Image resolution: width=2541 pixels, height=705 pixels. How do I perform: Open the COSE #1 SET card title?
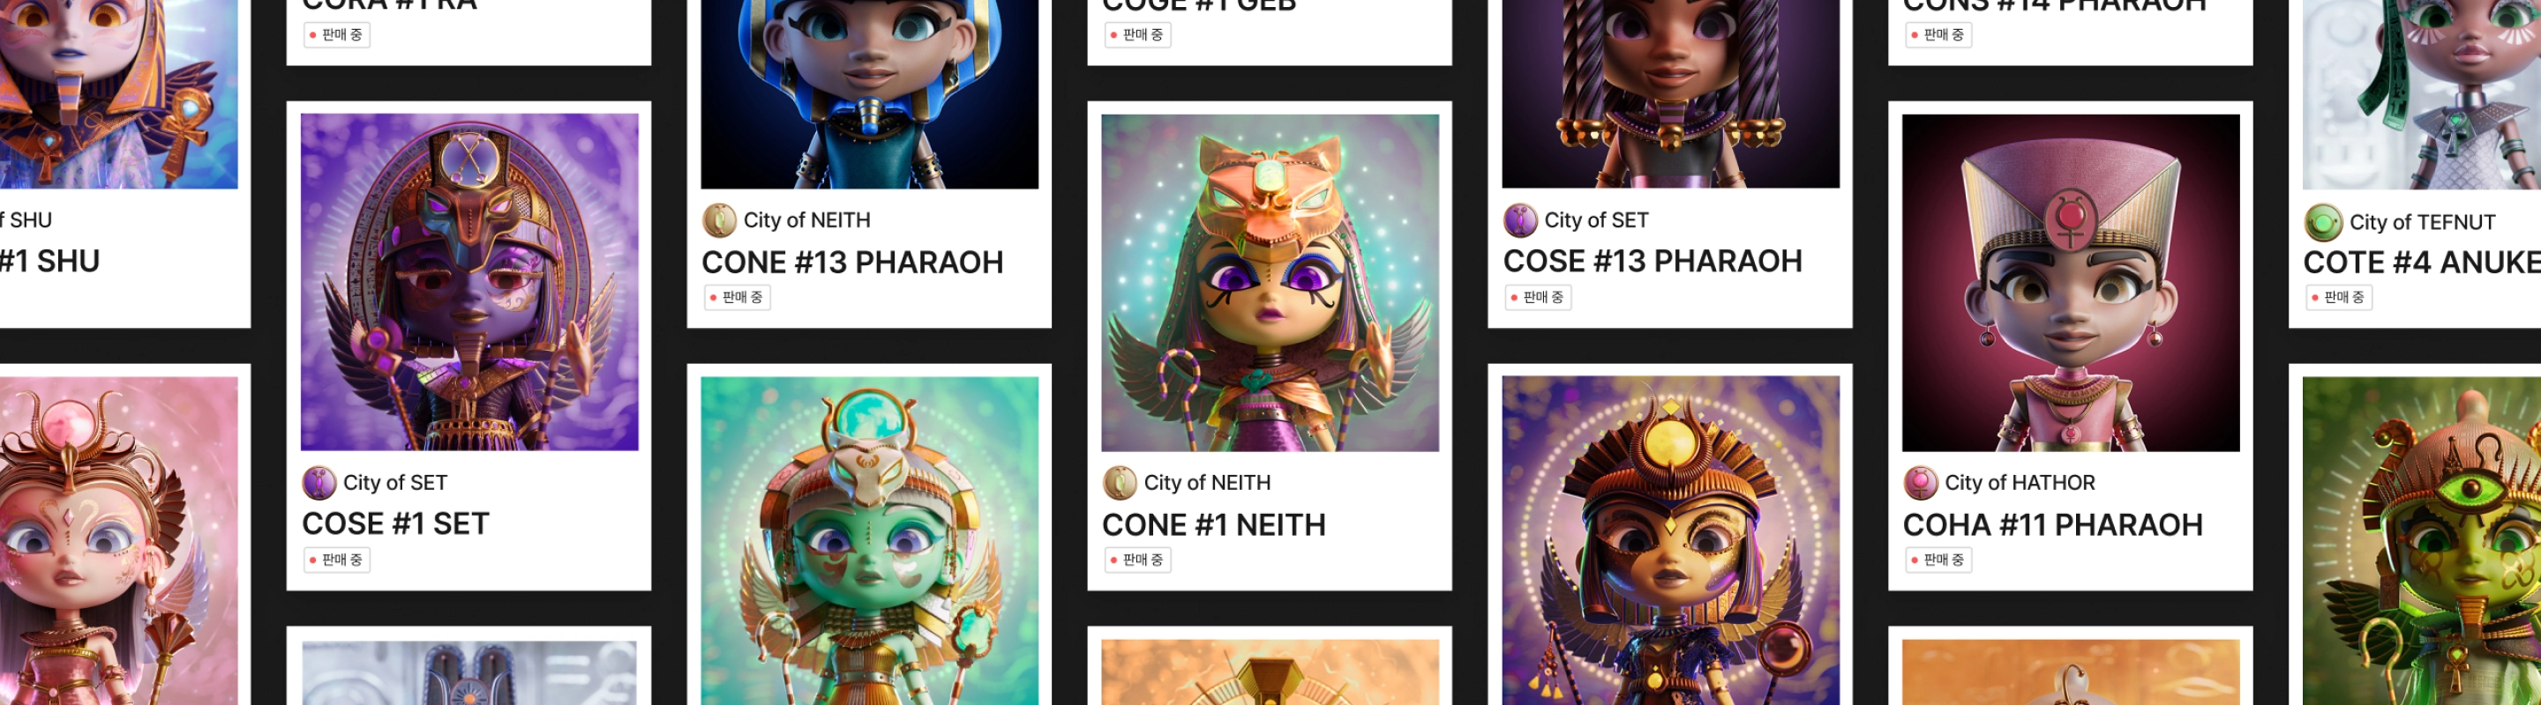395,523
